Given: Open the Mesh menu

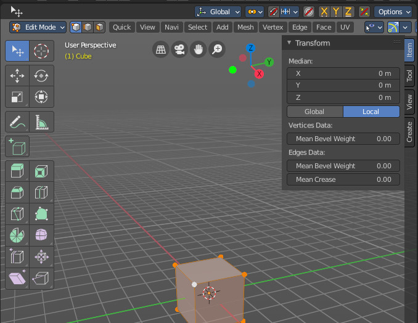Looking at the screenshot, I should click(x=245, y=27).
